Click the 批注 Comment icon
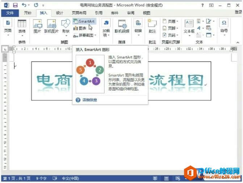This screenshot has width=243, height=183. click(152, 26)
